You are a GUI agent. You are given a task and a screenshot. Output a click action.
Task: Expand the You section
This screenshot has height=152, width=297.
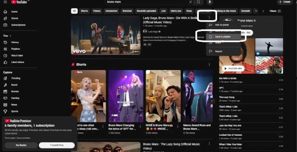7,36
